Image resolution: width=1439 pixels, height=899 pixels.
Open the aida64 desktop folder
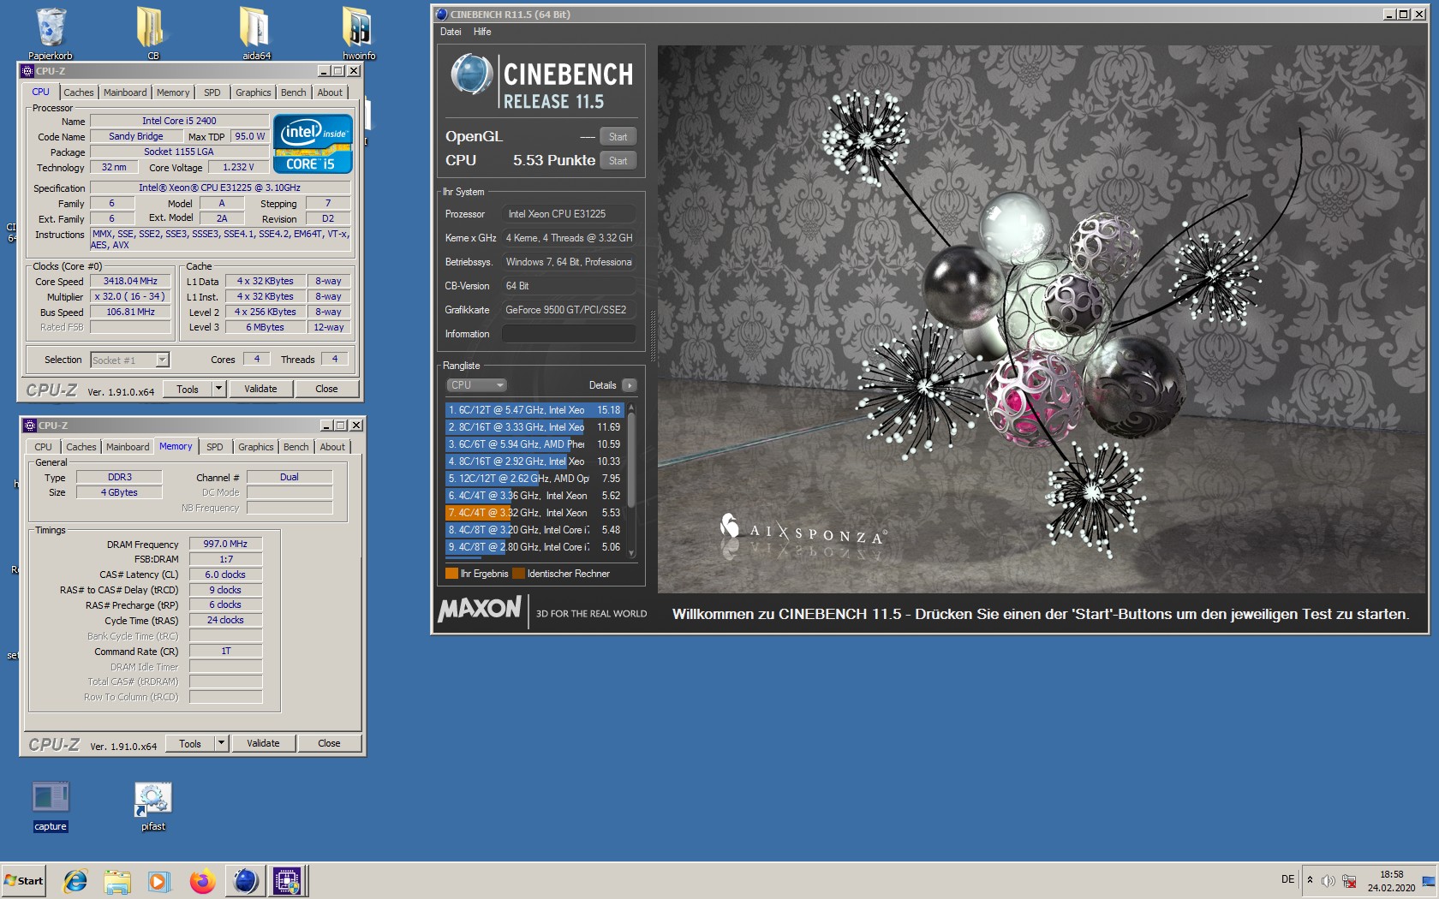tap(255, 33)
